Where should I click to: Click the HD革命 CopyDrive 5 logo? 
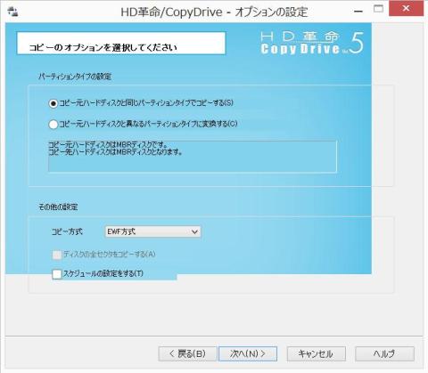(312, 43)
